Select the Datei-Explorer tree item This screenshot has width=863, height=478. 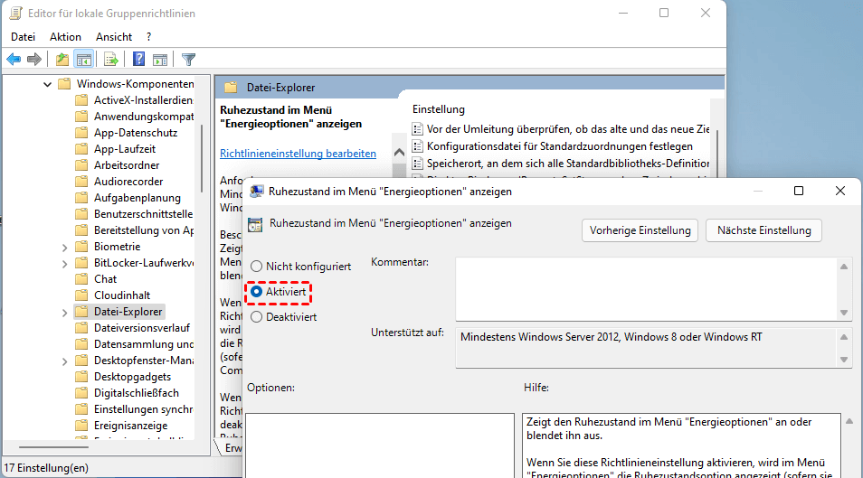point(128,312)
